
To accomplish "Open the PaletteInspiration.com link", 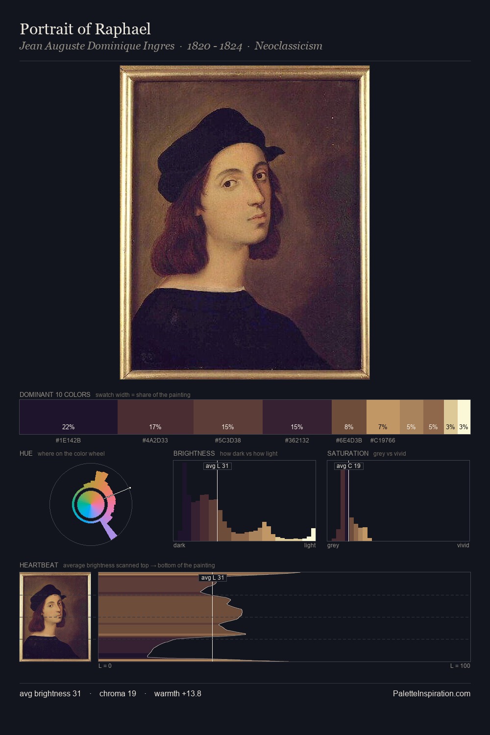I will [x=432, y=694].
